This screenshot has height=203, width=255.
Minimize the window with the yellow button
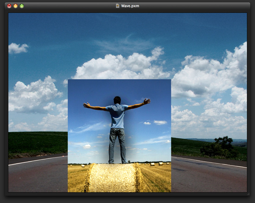(x=15, y=6)
